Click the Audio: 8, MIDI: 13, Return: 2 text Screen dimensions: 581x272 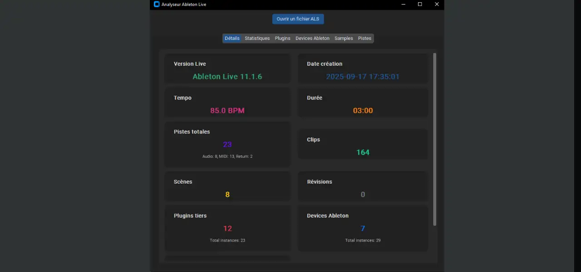click(227, 156)
